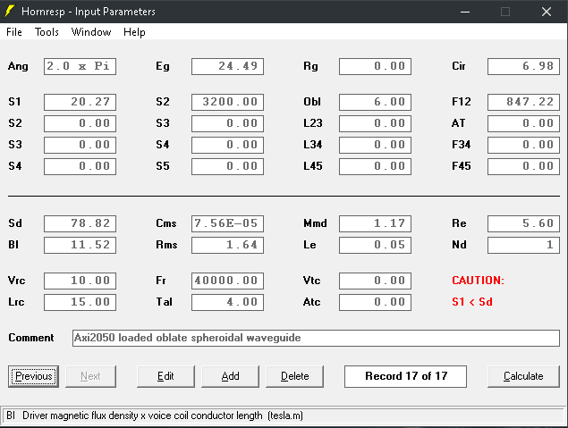568x428 pixels.
Task: Click the Rg input field
Action: 375,66
